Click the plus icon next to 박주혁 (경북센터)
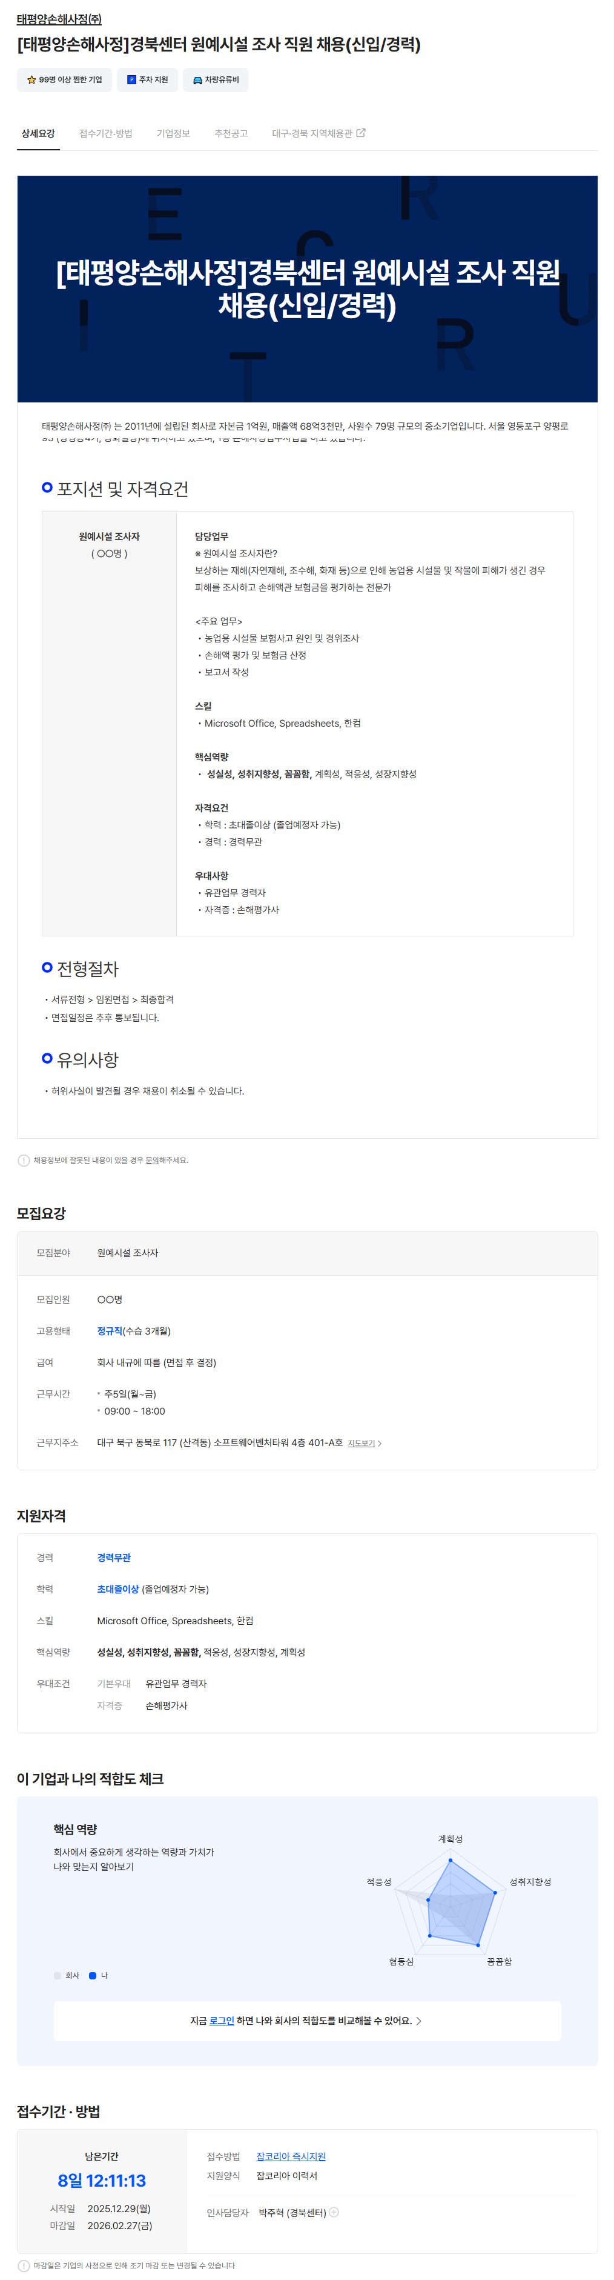The height and width of the screenshot is (2280, 614). [334, 2212]
